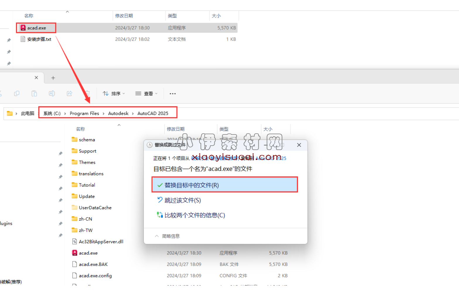This screenshot has height=295, width=459.
Task: Open the Tutorial folder
Action: [x=83, y=185]
